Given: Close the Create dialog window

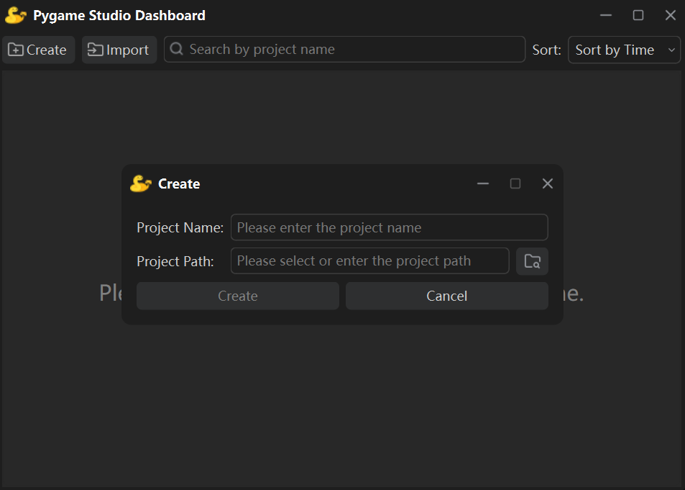Looking at the screenshot, I should coord(548,183).
